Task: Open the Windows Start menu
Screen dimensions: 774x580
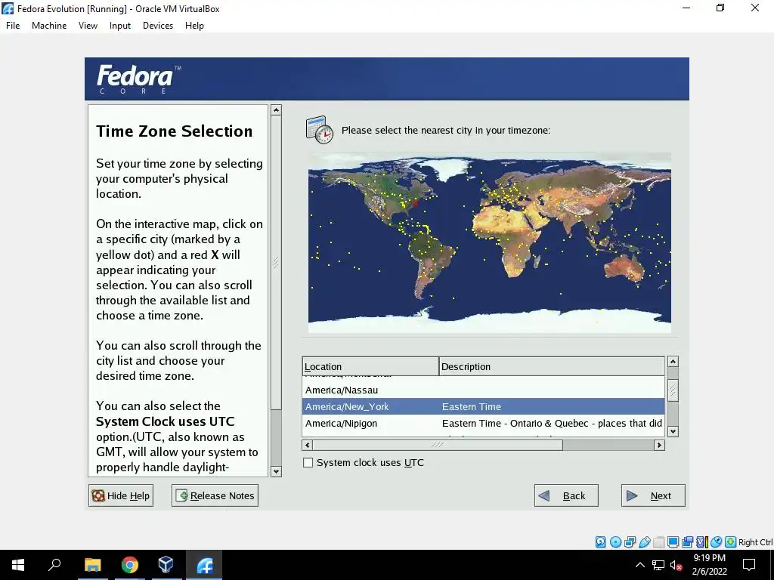Action: coord(18,565)
